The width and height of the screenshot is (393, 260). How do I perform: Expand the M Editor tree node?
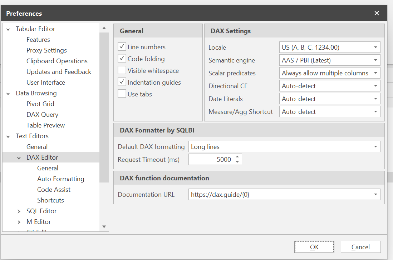pos(19,221)
